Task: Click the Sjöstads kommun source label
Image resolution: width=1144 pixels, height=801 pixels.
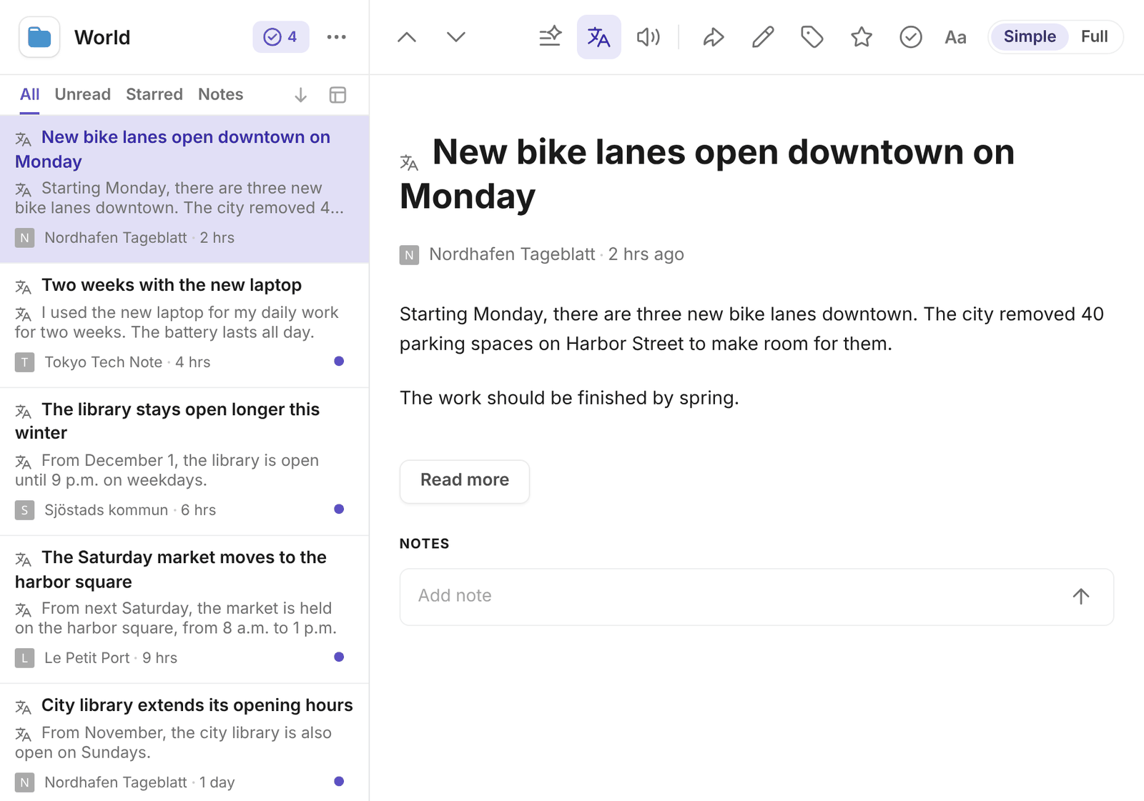Action: coord(107,510)
